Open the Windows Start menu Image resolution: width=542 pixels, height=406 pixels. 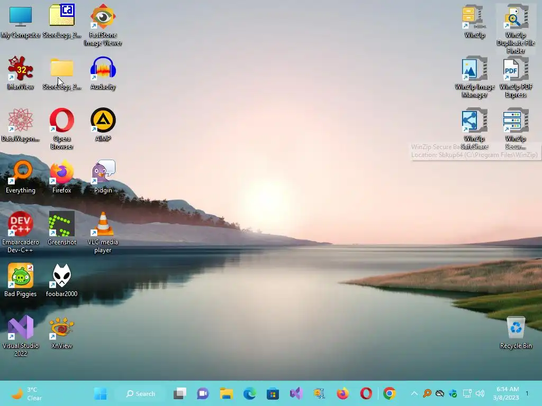point(101,393)
